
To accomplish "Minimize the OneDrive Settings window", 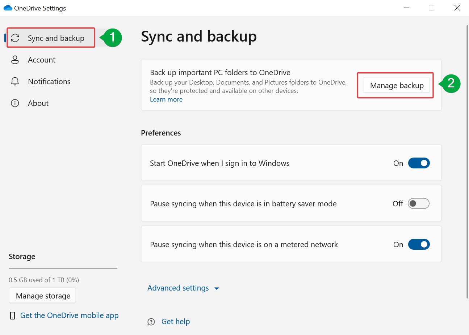I will point(406,8).
